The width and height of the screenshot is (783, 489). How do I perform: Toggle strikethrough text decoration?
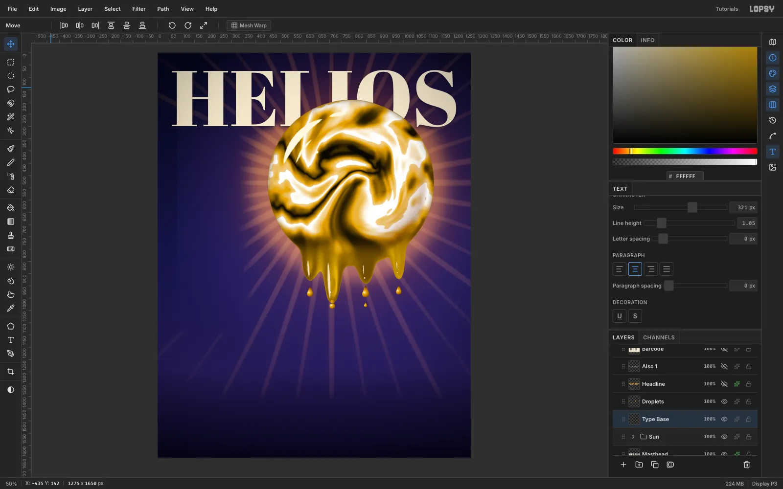click(635, 316)
